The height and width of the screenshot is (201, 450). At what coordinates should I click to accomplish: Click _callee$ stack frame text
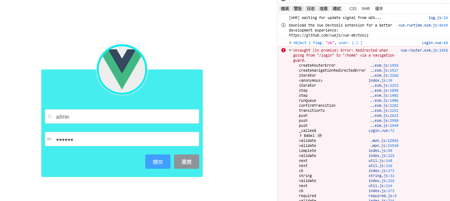point(308,130)
